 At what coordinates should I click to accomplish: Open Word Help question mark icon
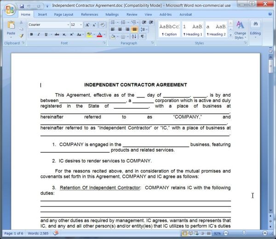click(x=270, y=14)
